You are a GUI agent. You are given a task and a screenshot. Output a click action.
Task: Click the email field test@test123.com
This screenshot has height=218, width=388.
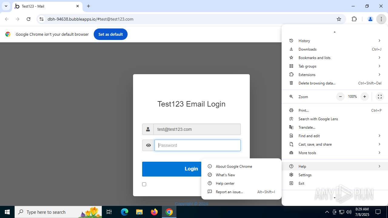(x=197, y=129)
